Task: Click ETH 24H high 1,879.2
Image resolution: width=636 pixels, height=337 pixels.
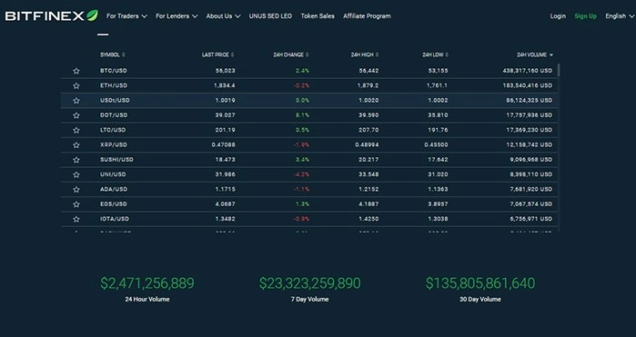Action: tap(368, 85)
